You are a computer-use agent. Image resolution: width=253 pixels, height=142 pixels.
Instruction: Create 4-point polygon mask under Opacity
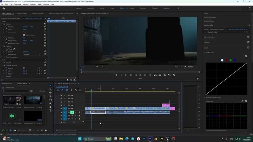(x=11, y=49)
